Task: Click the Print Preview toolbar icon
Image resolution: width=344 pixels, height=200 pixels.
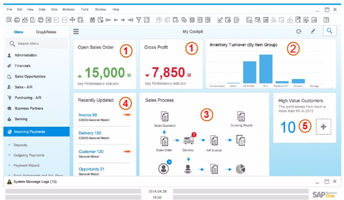Action: (x=9, y=20)
